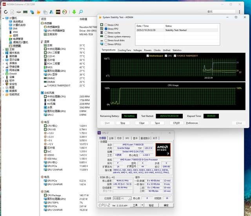
Task: Select 便携式计算机 in the tree
Action: [x=20, y=42]
